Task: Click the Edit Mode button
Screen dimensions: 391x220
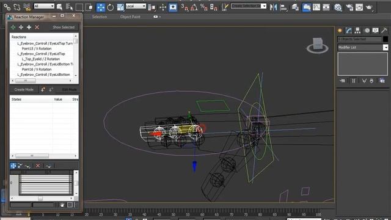Action: pos(69,90)
